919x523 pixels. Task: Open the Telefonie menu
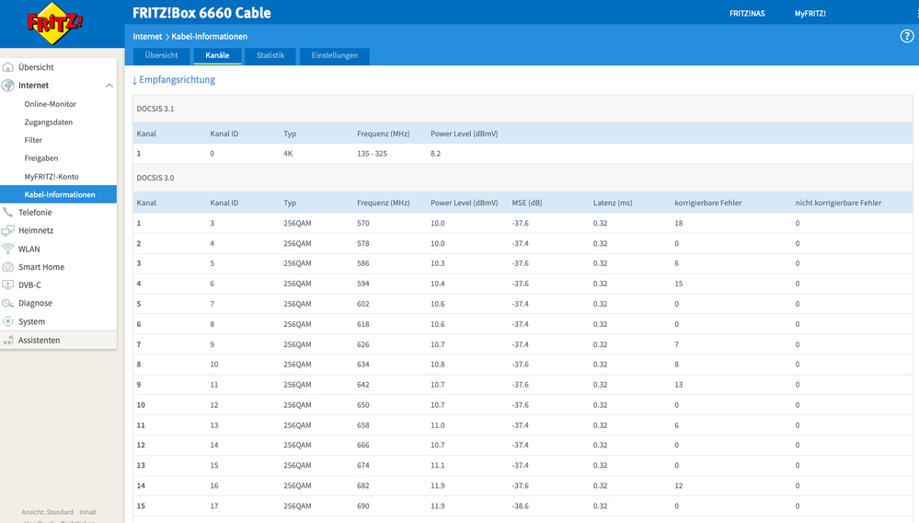click(35, 213)
